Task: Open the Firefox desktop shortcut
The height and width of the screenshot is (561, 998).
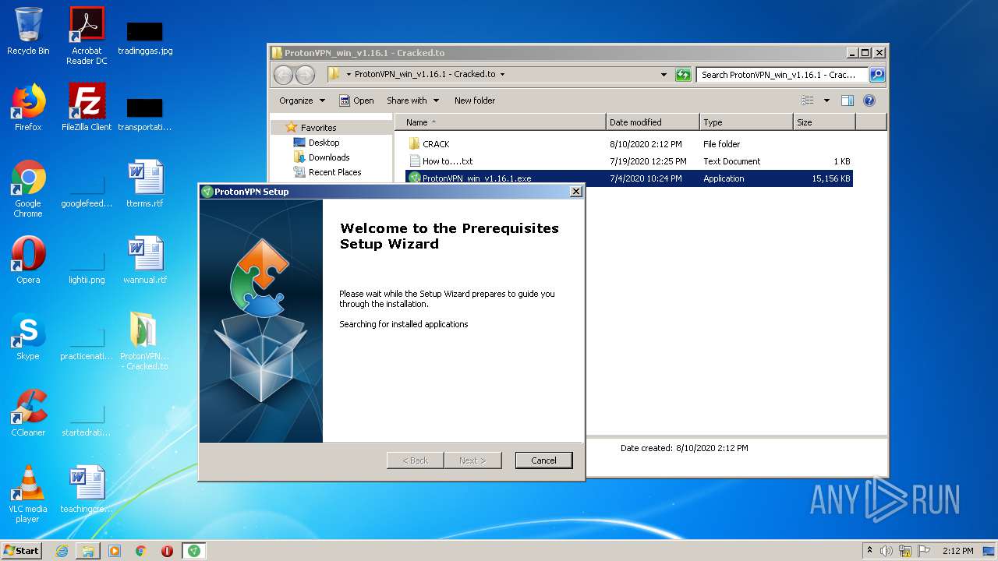Action: (28, 108)
